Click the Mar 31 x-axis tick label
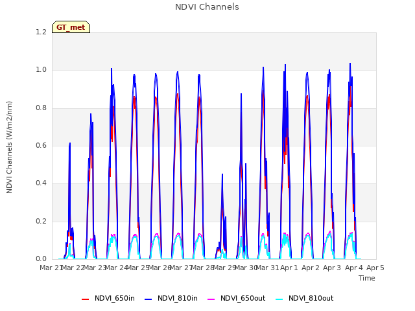Image resolution: width=415 pixels, height=311 pixels. [268, 268]
